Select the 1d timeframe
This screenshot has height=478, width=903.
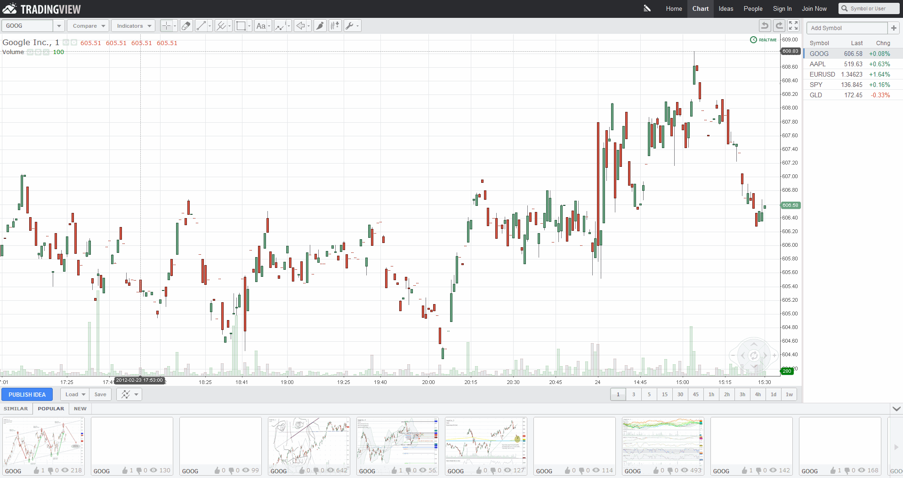pos(774,394)
